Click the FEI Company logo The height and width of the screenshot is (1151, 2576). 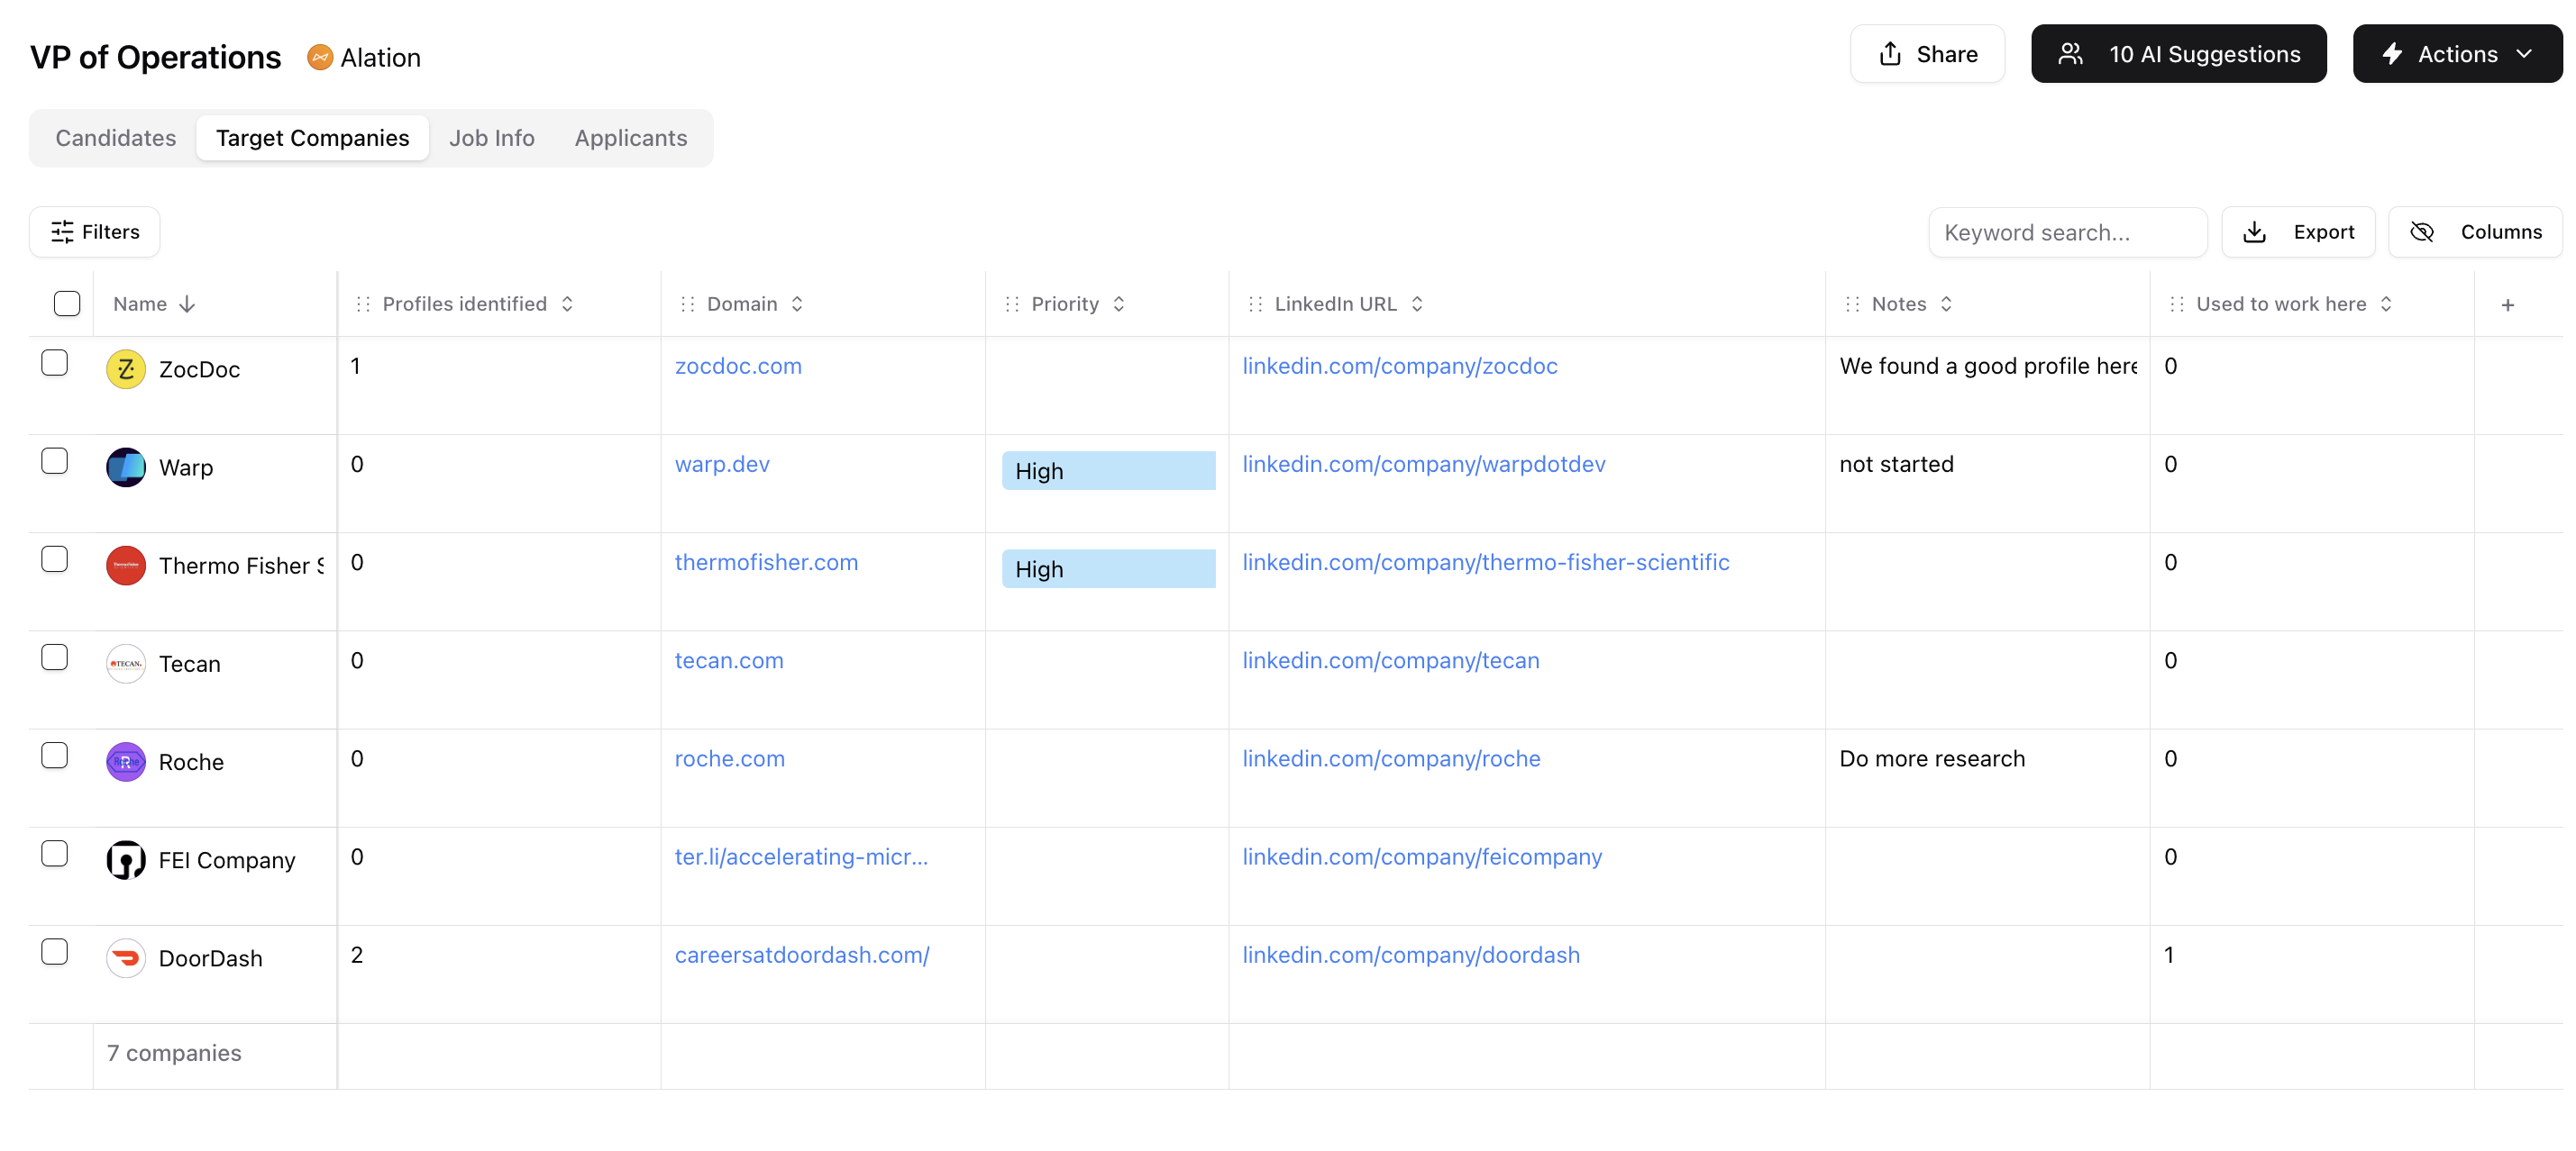point(126,859)
